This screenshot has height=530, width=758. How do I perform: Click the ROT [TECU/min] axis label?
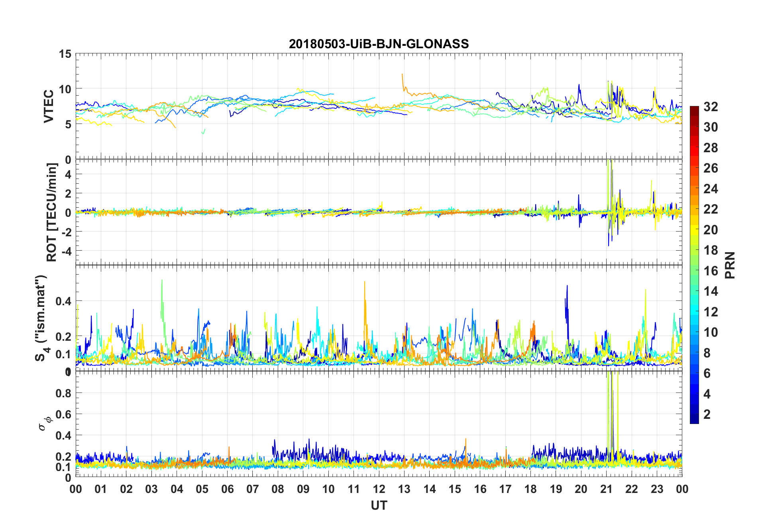[x=52, y=212]
